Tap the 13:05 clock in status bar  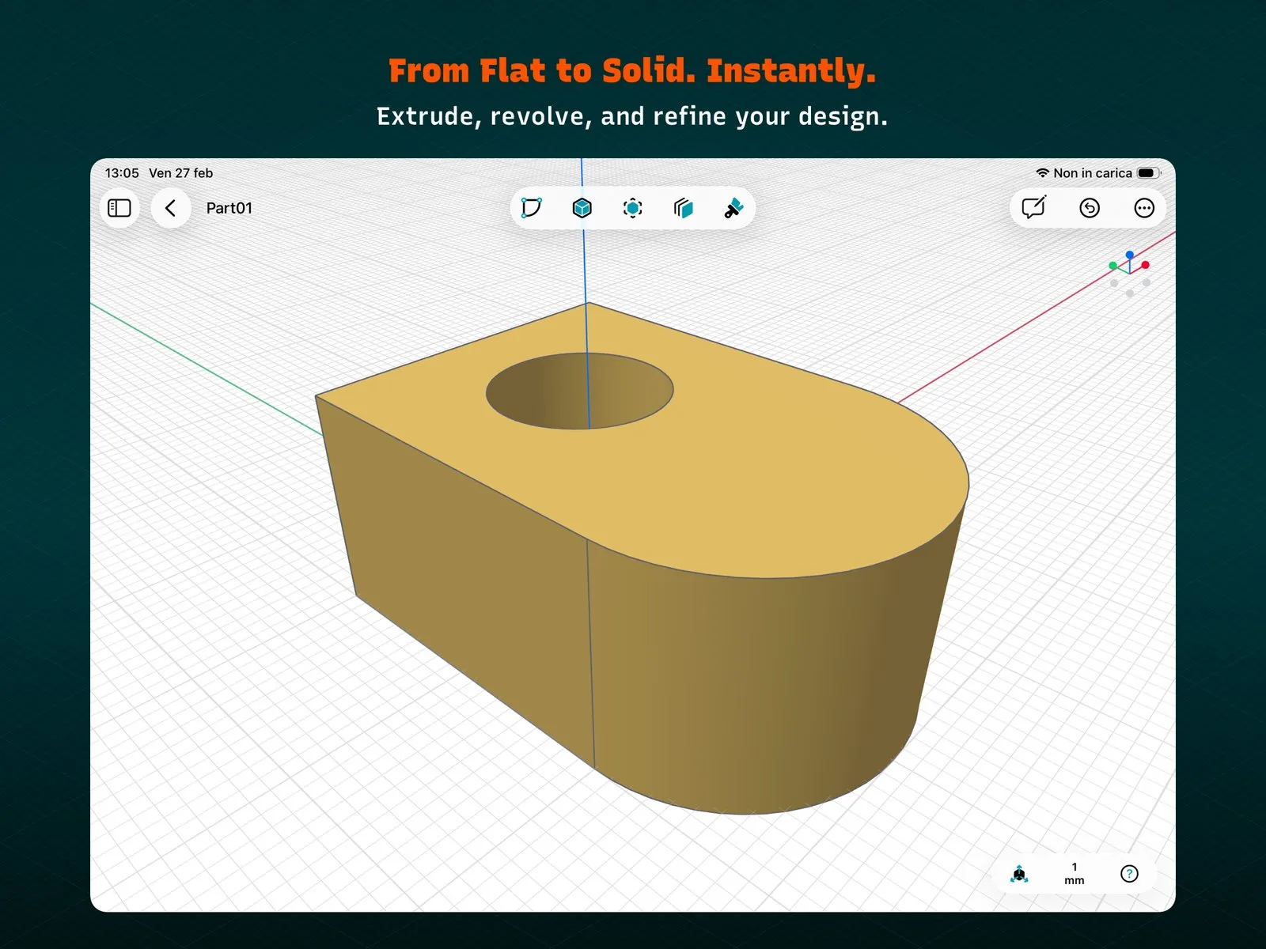[122, 173]
